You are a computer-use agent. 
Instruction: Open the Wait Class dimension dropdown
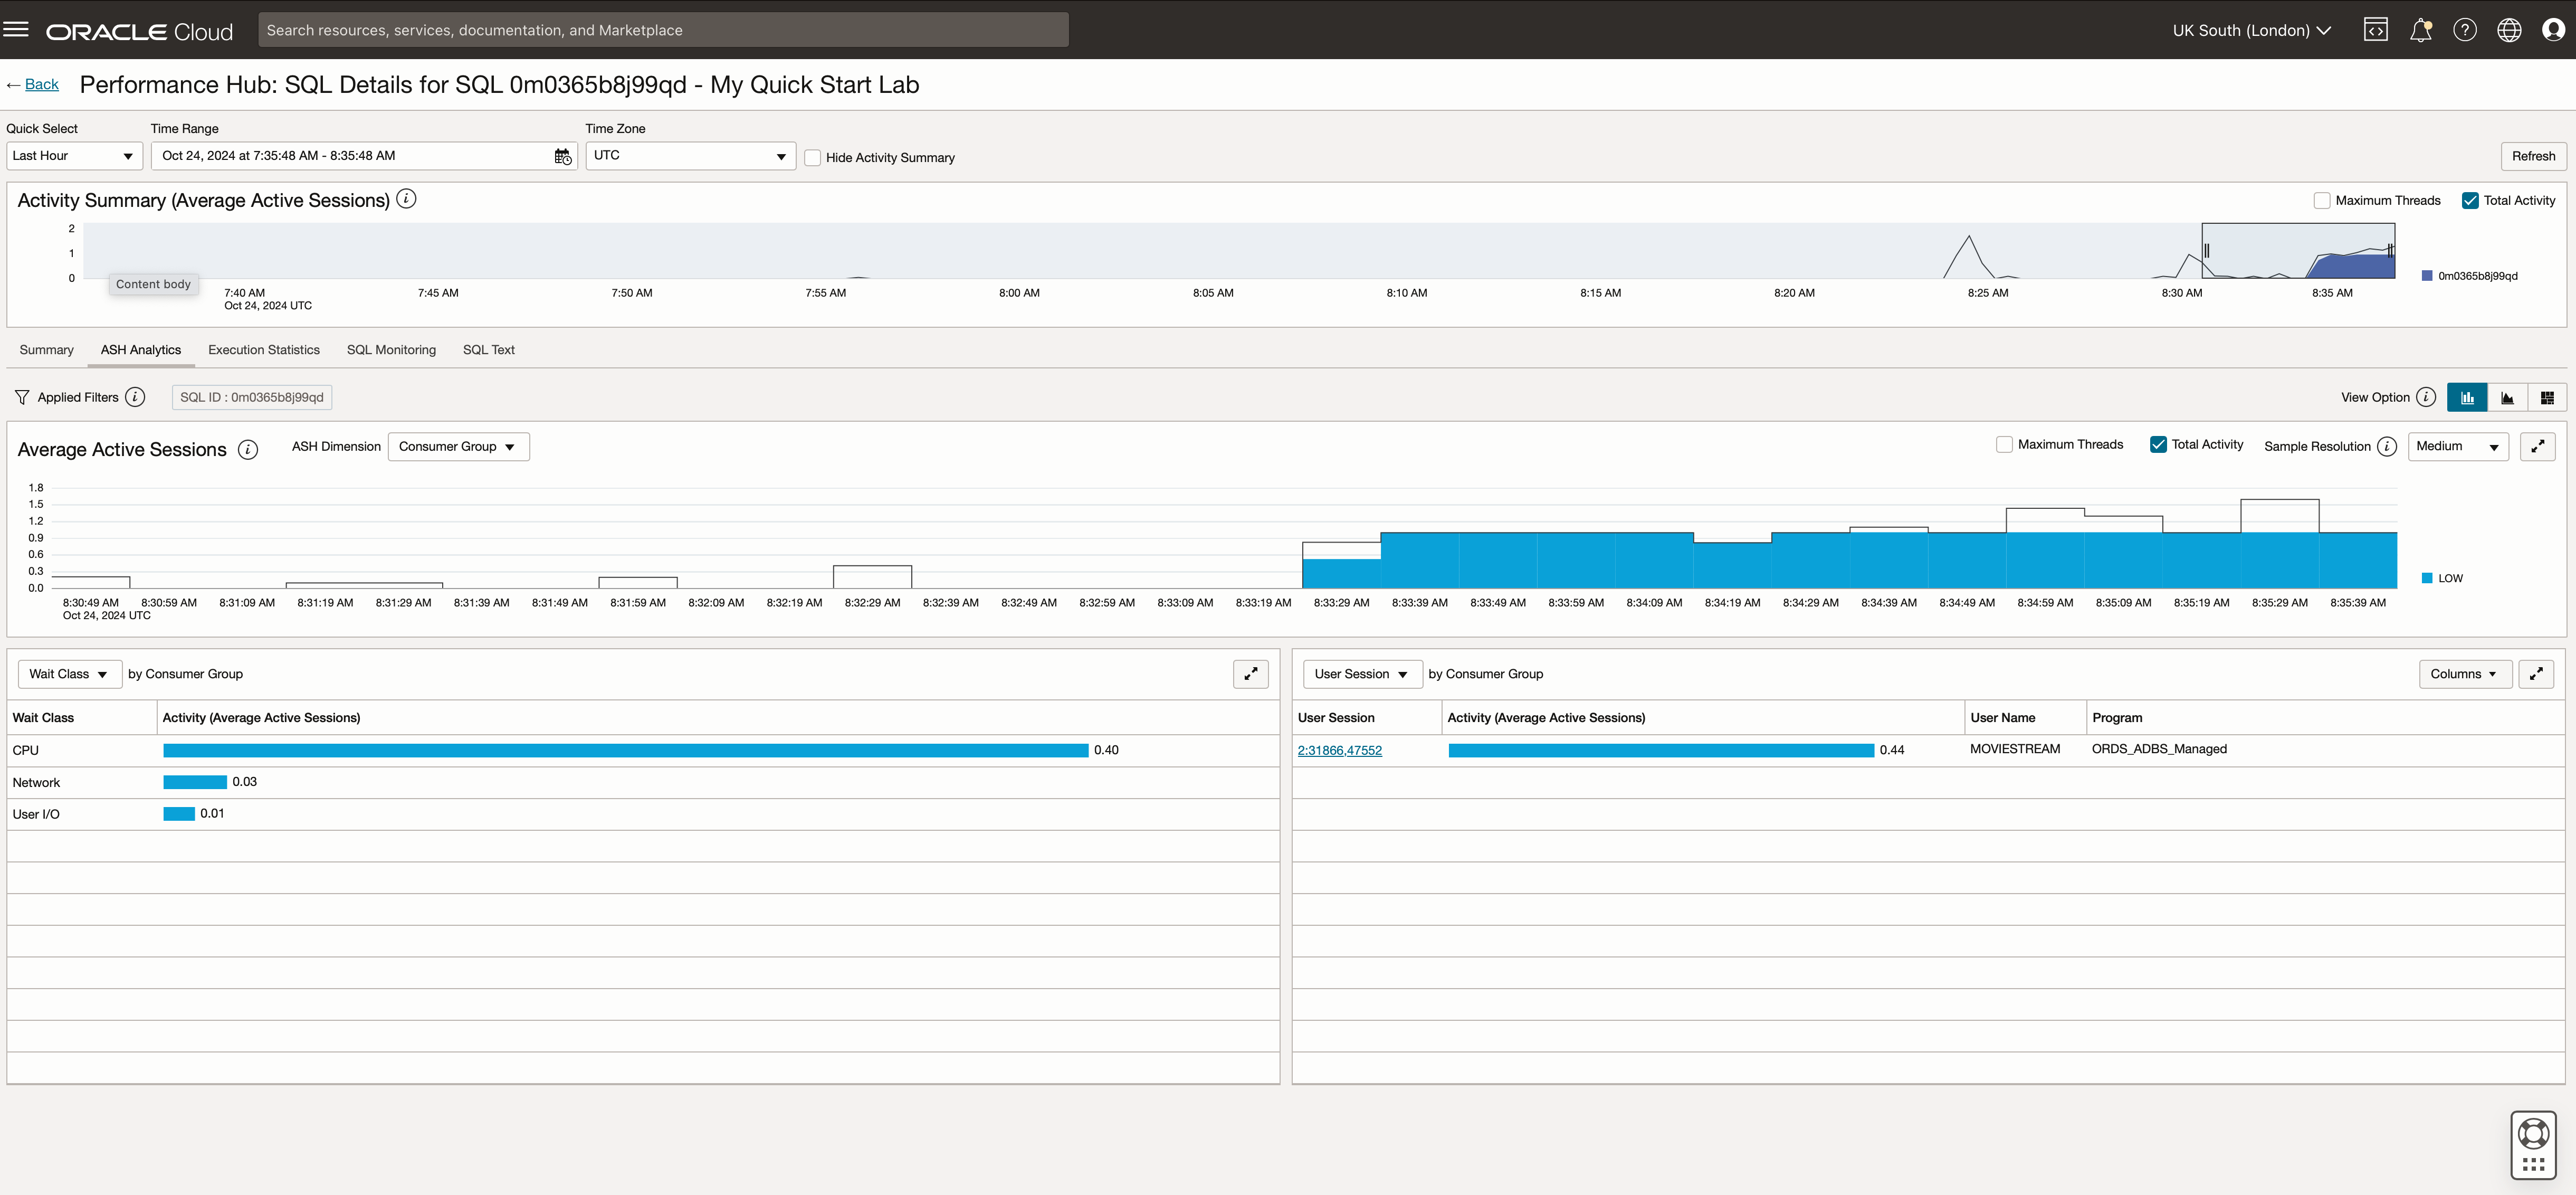pyautogui.click(x=69, y=674)
